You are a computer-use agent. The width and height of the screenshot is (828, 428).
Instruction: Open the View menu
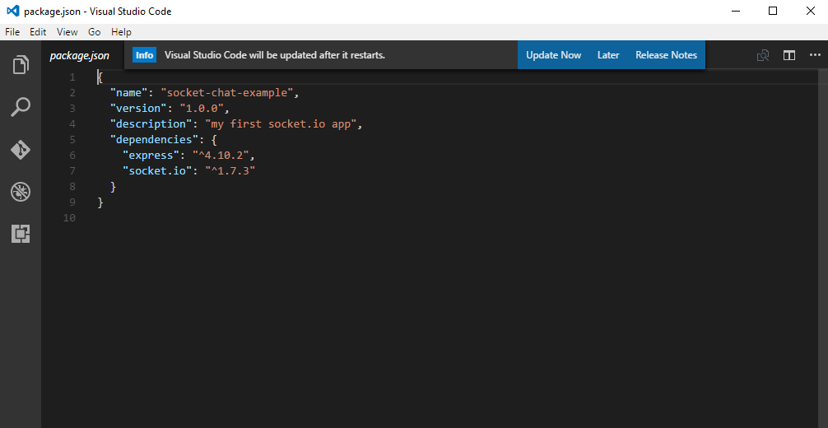tap(67, 32)
